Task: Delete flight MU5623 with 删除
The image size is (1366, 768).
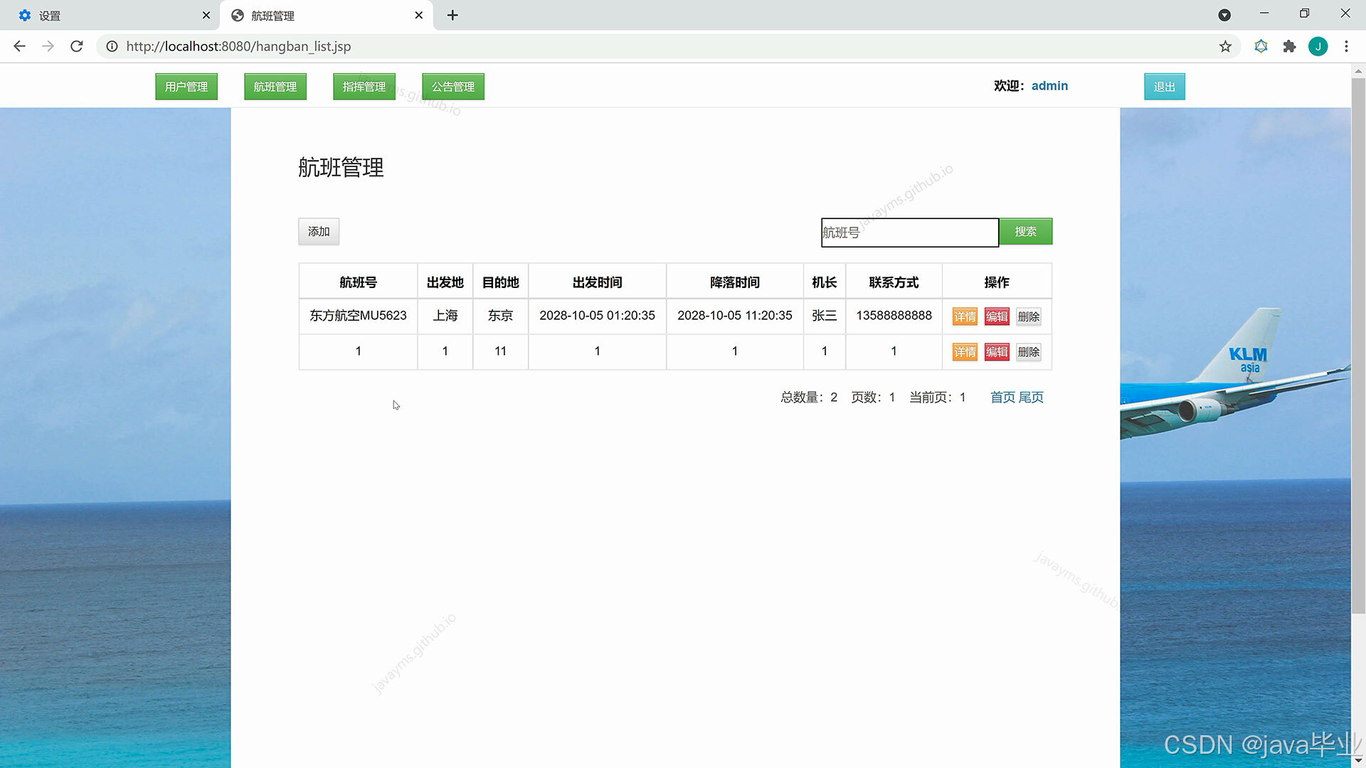Action: 1029,316
